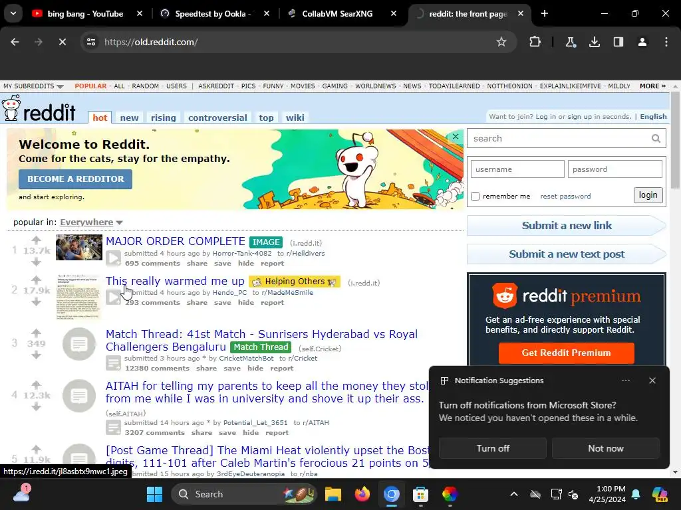Image resolution: width=681 pixels, height=510 pixels.
Task: Open the browser downloads icon
Action: 594,42
